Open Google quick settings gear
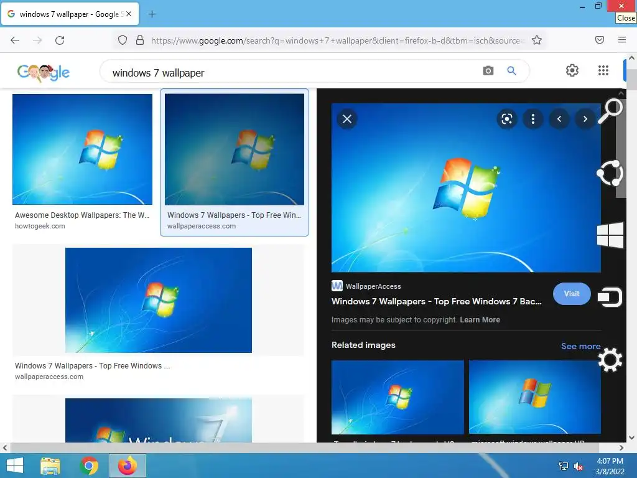This screenshot has height=478, width=637. click(x=572, y=70)
